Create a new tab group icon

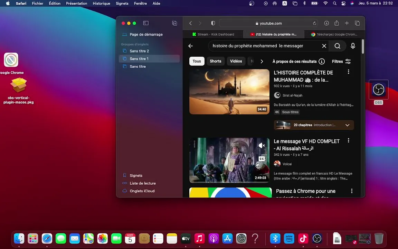174,23
